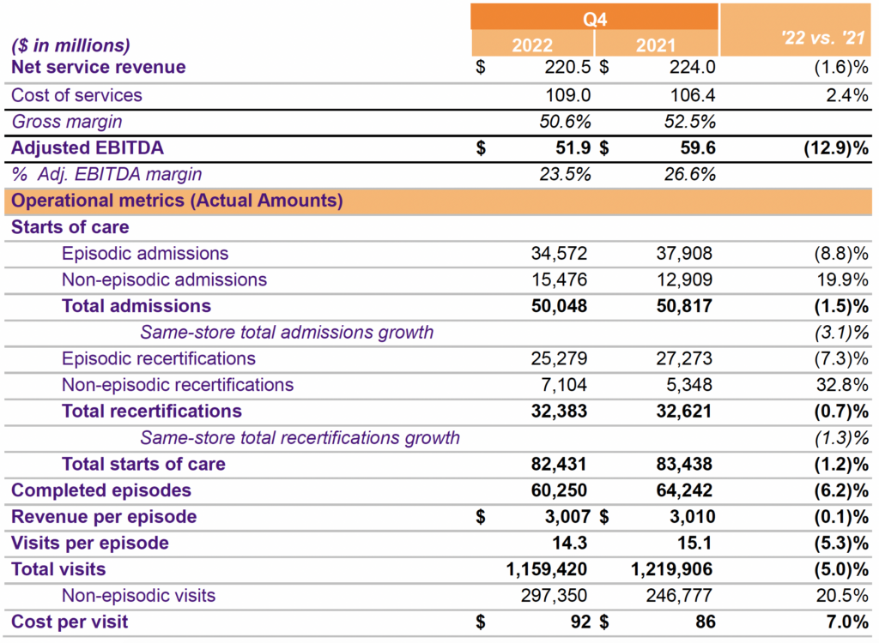Viewport: 879px width, 643px height.
Task: Click the Non-episodic recertifications 32.8% value
Action: tap(842, 385)
